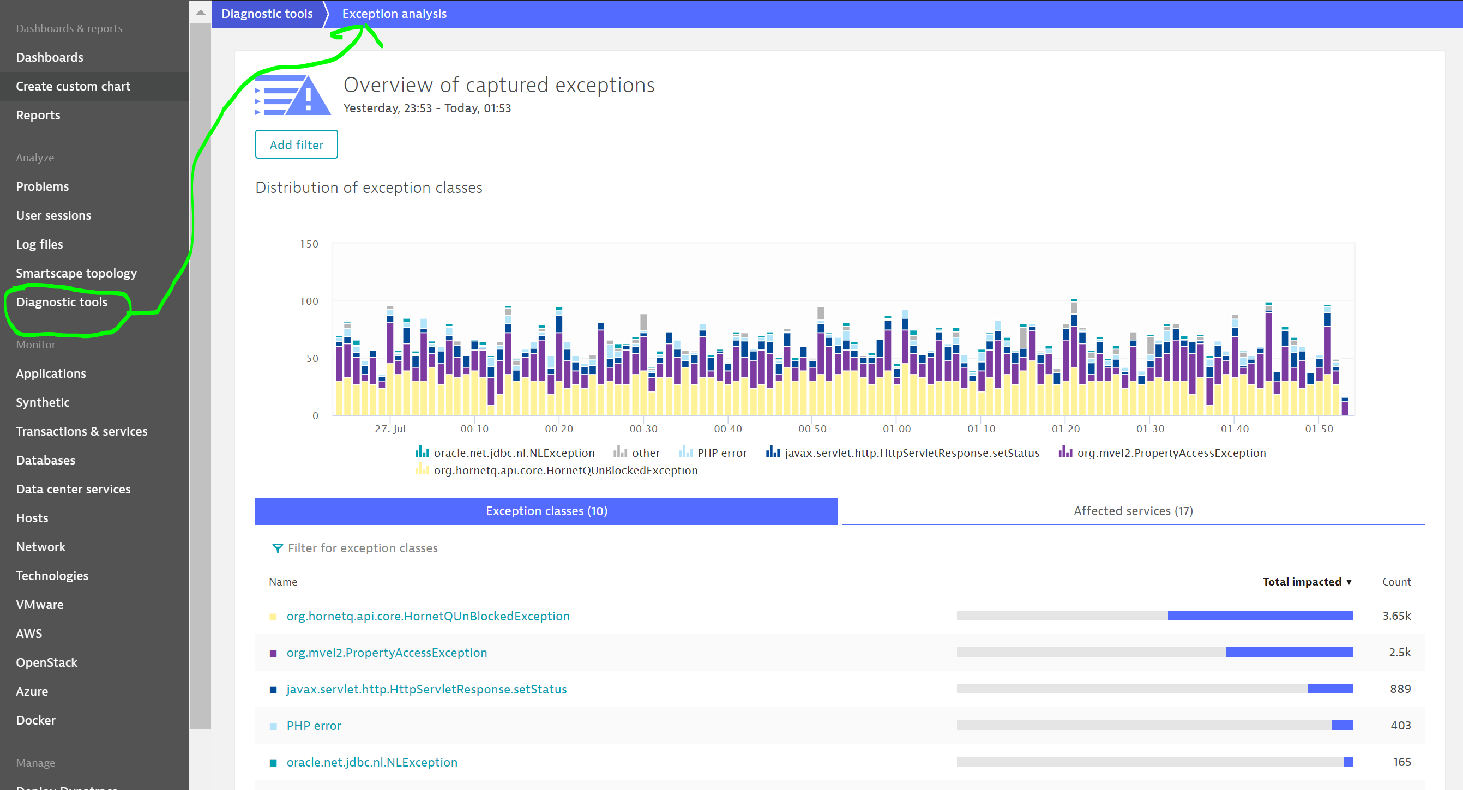Select Exception classes (10) tab
Screen dimensions: 1463x790
click(x=546, y=510)
